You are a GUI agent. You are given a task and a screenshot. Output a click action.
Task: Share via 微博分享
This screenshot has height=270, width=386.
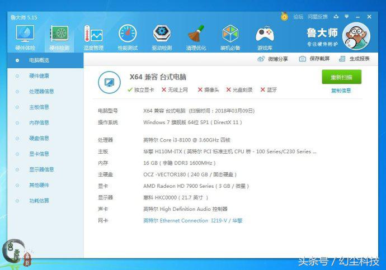pyautogui.click(x=272, y=59)
